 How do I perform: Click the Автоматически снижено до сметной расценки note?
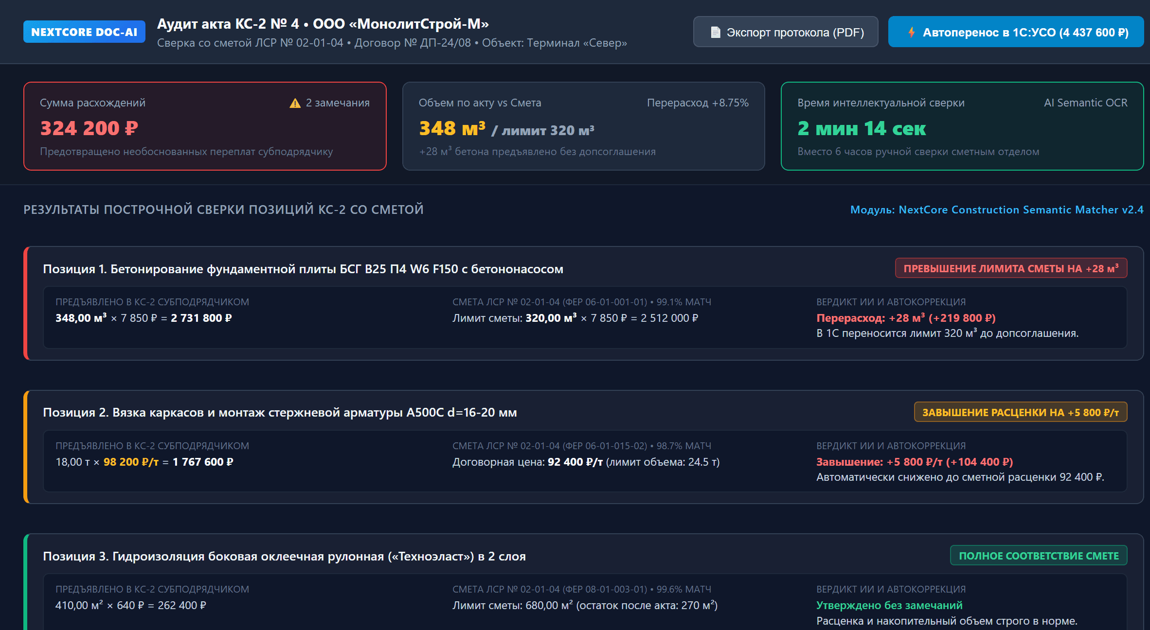960,477
